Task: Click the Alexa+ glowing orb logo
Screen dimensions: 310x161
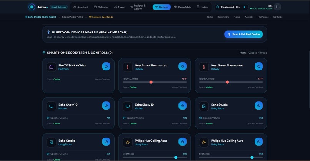Action: (x=32, y=7)
